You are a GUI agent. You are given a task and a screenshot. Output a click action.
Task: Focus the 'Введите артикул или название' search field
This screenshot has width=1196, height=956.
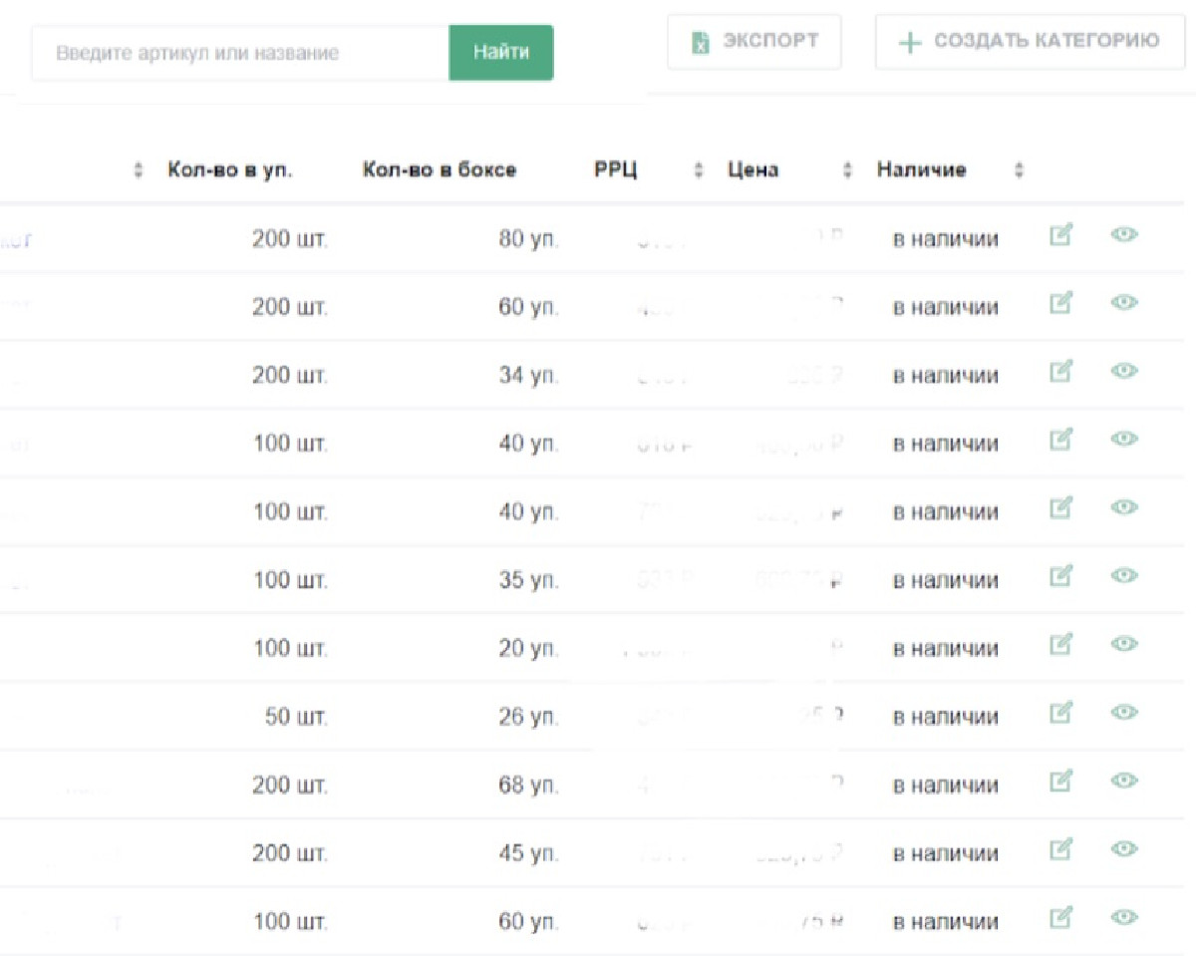pyautogui.click(x=240, y=53)
